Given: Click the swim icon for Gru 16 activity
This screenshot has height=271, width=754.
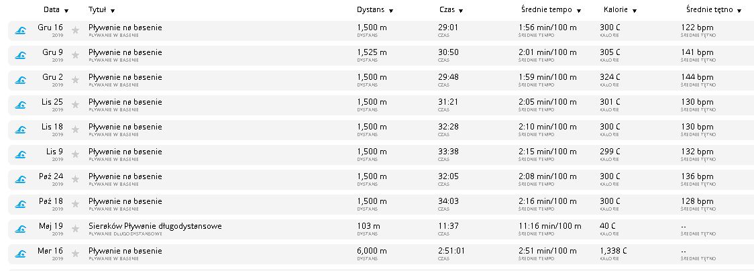Looking at the screenshot, I should pyautogui.click(x=21, y=31).
